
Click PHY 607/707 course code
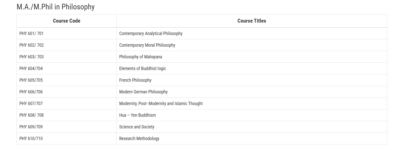(31, 104)
